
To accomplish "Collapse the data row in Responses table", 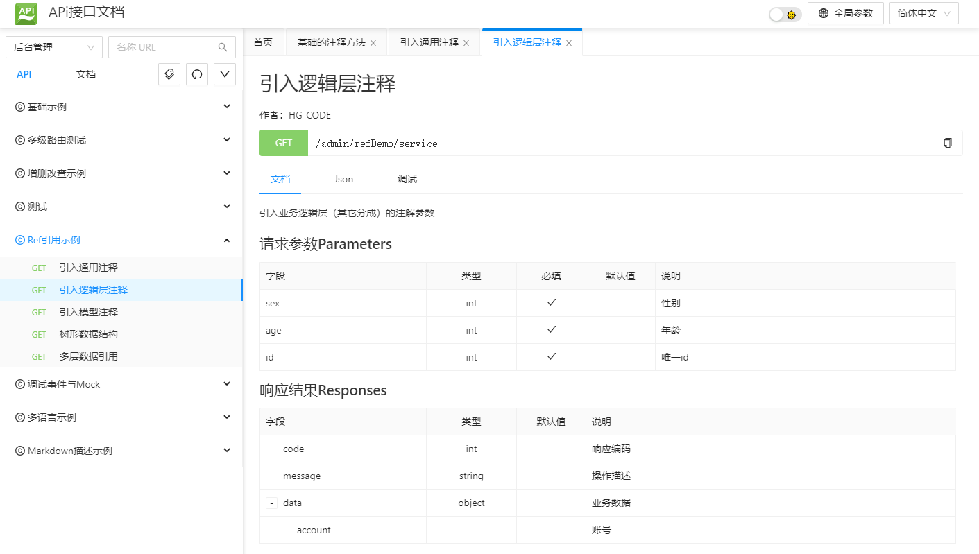I will pos(271,503).
